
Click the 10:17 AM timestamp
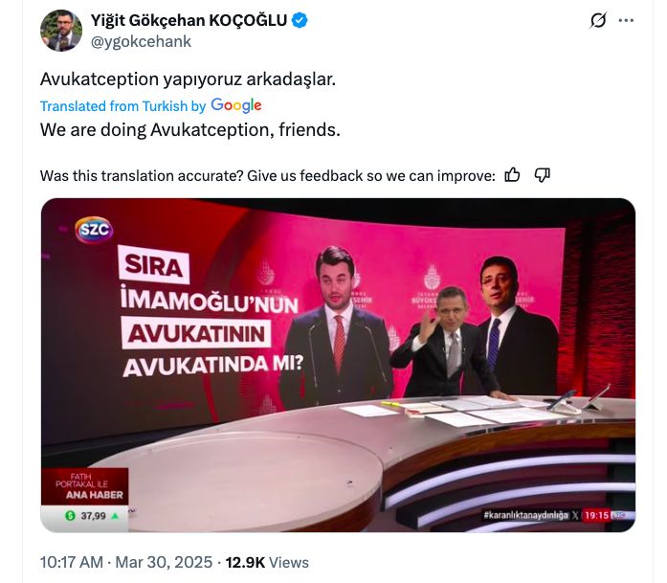coord(72,562)
